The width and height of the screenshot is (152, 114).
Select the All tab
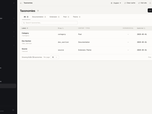pyautogui.click(x=26, y=17)
